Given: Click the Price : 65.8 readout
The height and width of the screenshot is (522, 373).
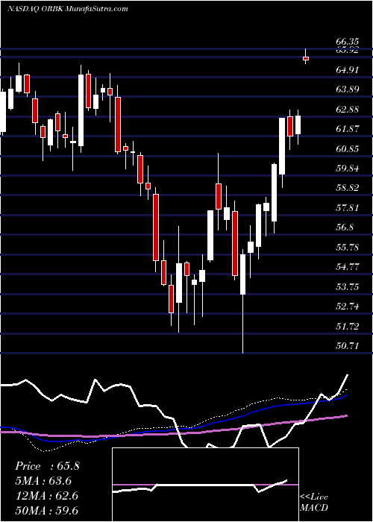Looking at the screenshot, I should tap(47, 466).
